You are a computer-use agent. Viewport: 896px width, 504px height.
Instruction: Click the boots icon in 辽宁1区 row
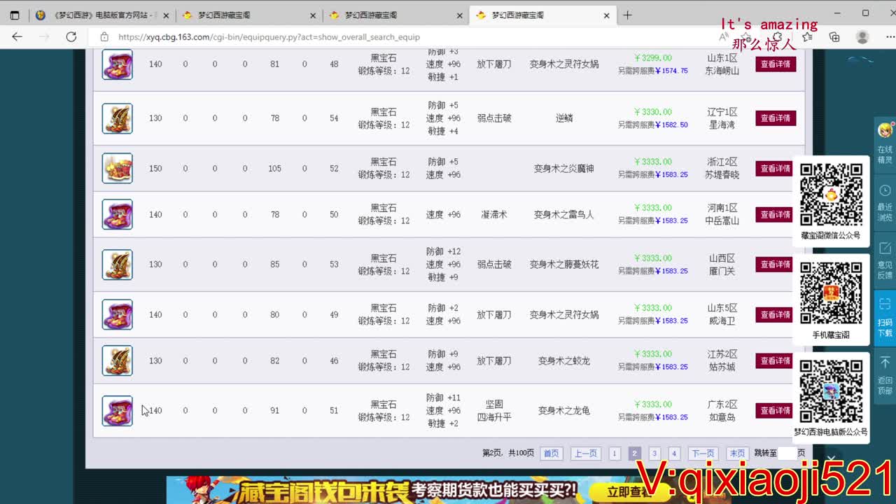click(x=117, y=118)
